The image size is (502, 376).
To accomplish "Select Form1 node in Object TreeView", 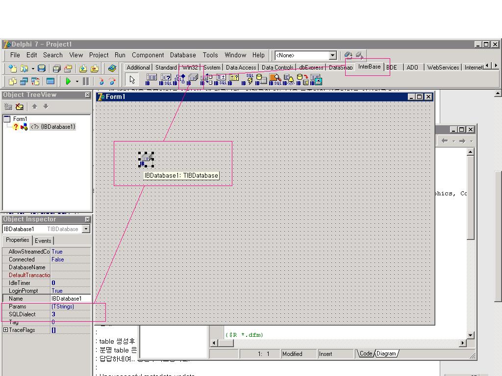I will (x=20, y=119).
